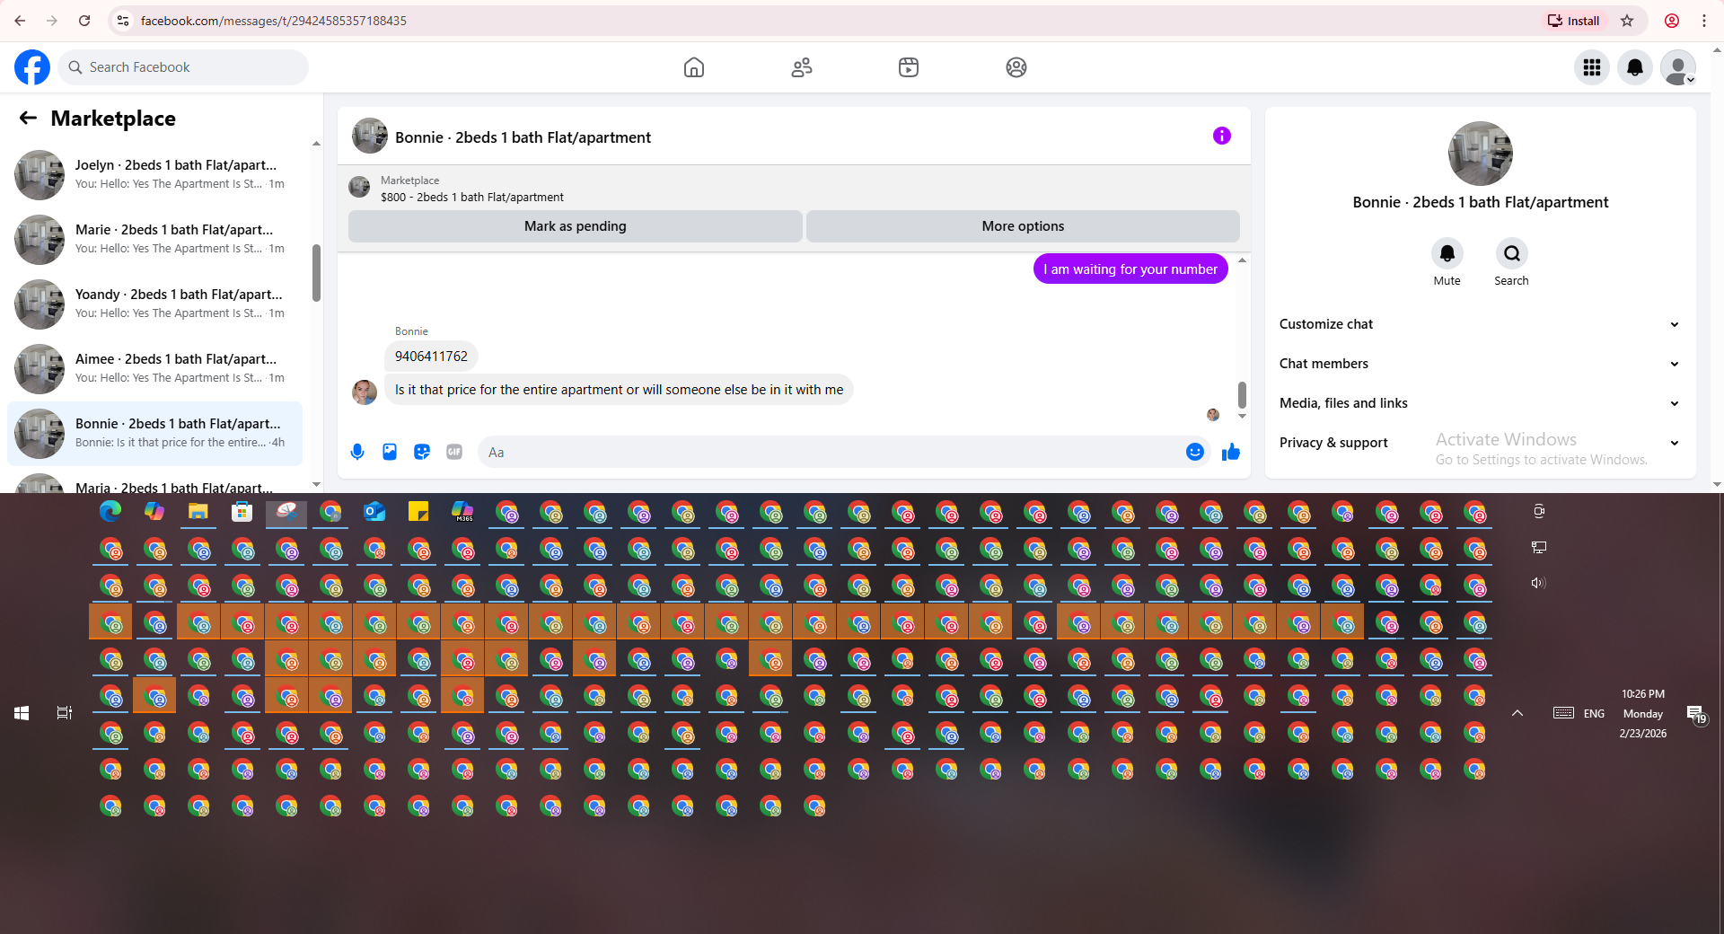The height and width of the screenshot is (934, 1724).
Task: Open the emoji picker in message box
Action: pos(1195,452)
